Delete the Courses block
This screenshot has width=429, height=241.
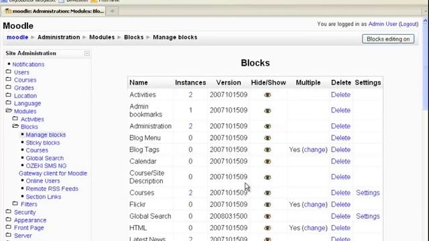click(341, 193)
